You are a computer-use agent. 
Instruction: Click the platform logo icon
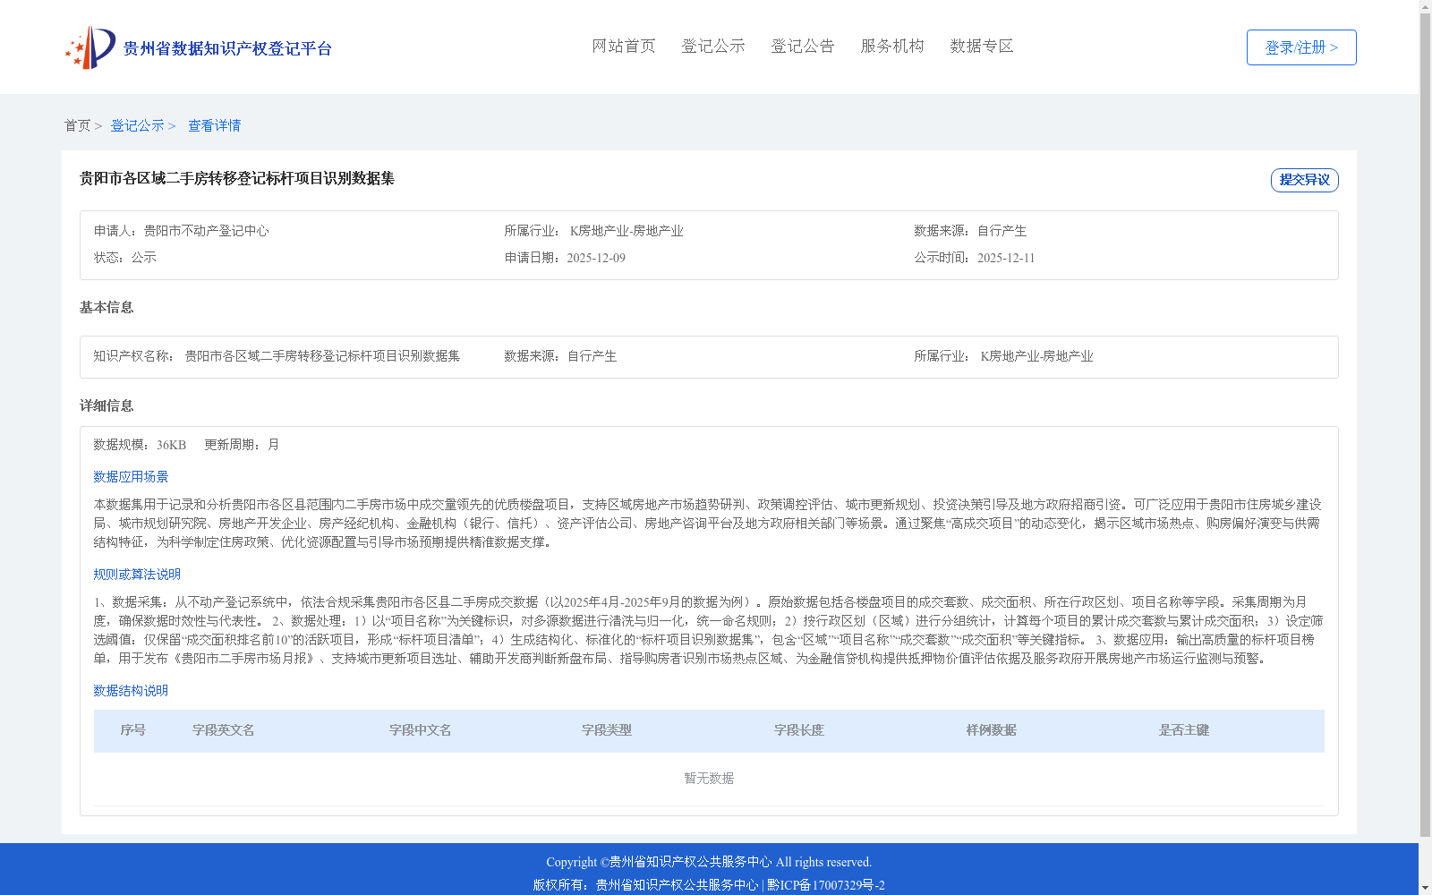point(90,47)
